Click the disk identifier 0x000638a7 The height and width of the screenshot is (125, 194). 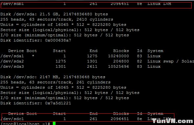pyautogui.click(x=58, y=40)
